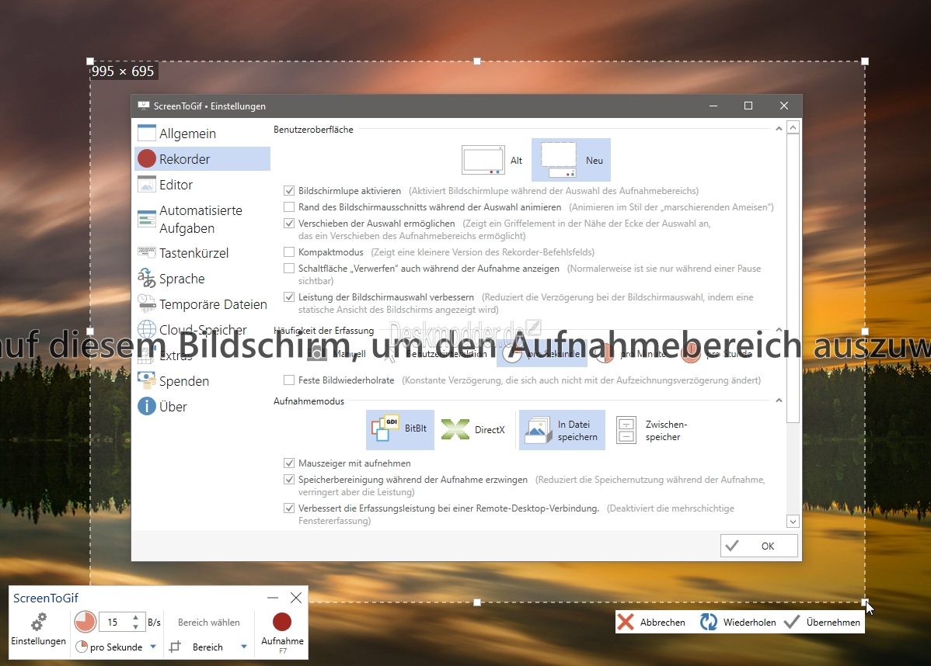Enable the Kompaktmodus checkbox
Image resolution: width=931 pixels, height=666 pixels.
(289, 252)
